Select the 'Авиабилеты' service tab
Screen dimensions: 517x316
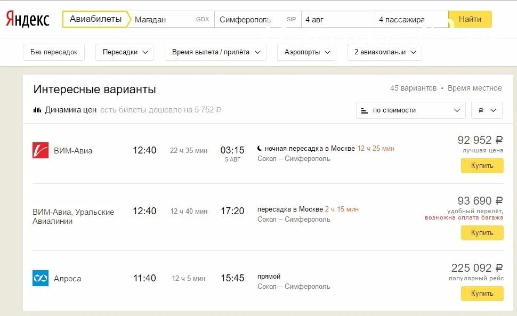tap(95, 19)
